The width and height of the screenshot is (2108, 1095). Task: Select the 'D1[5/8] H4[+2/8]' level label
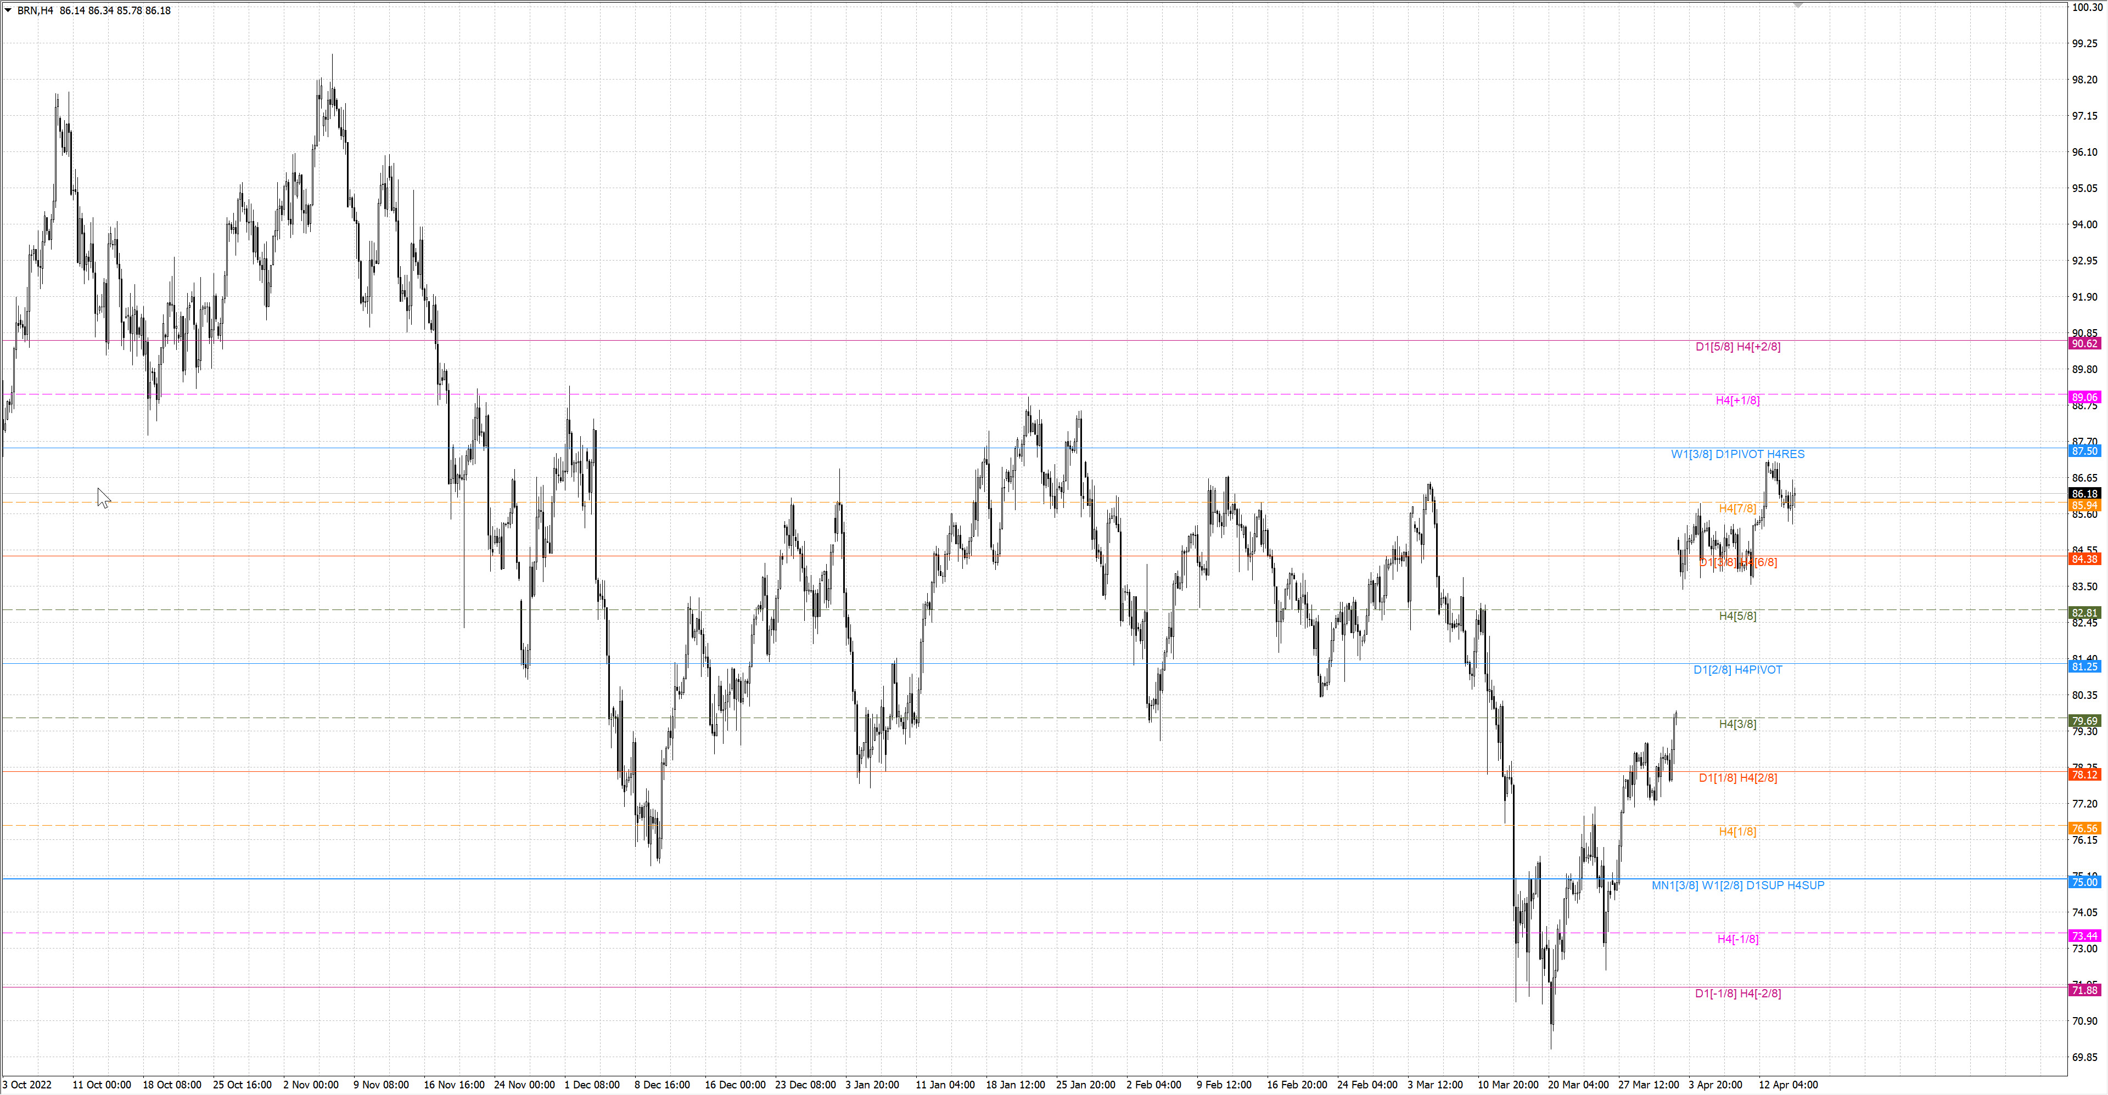pyautogui.click(x=1737, y=347)
